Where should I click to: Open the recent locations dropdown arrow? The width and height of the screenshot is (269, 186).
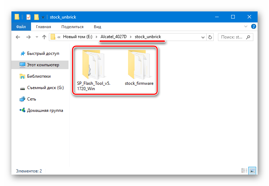pyautogui.click(x=37, y=37)
